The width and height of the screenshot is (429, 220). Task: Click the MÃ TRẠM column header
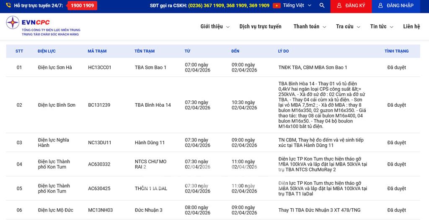[97, 51]
